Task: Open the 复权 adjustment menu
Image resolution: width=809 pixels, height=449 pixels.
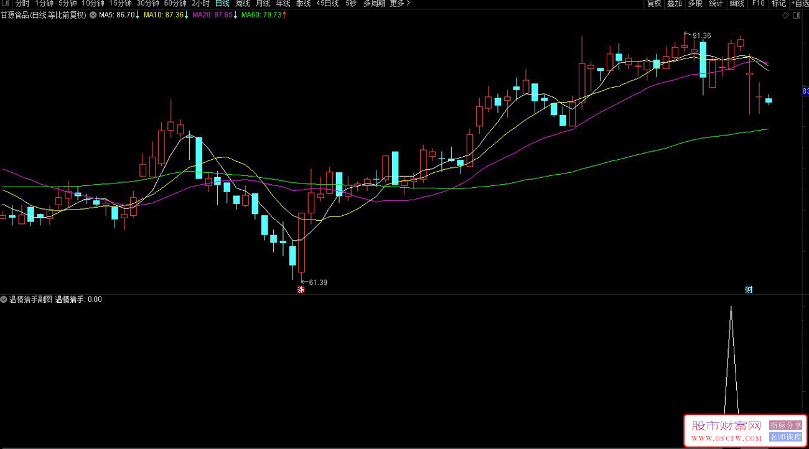Action: point(654,4)
